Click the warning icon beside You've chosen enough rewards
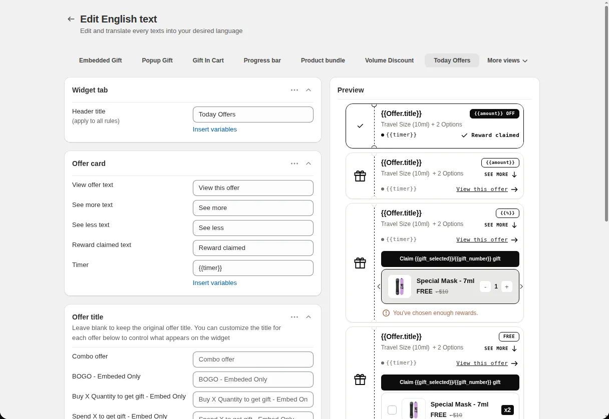The width and height of the screenshot is (609, 419). pos(386,313)
